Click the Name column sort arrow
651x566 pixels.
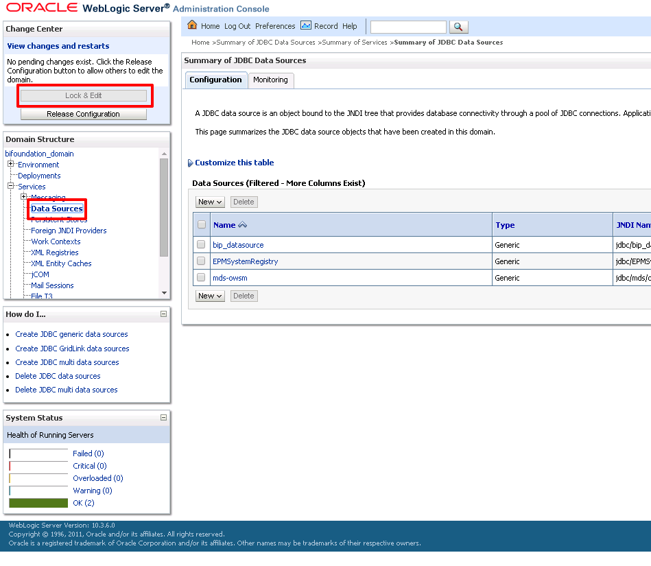(x=242, y=224)
